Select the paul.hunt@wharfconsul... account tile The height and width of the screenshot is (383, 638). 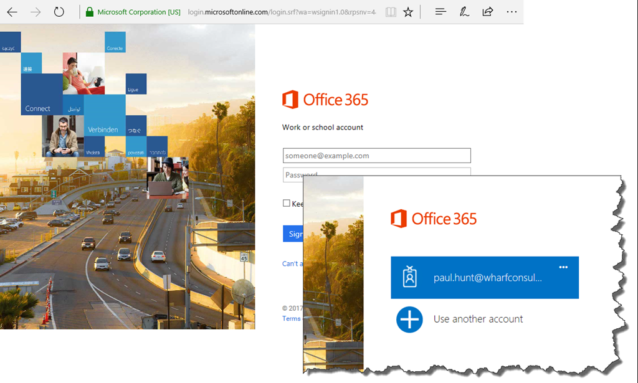[485, 278]
